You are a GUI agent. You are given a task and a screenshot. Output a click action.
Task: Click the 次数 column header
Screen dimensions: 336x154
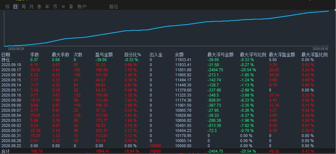click(x=78, y=55)
